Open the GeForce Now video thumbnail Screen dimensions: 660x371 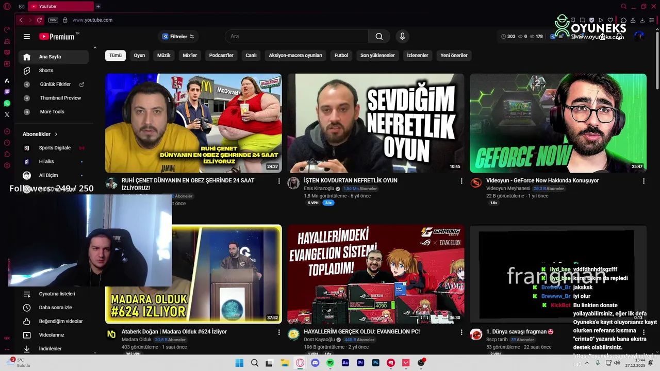coord(558,123)
